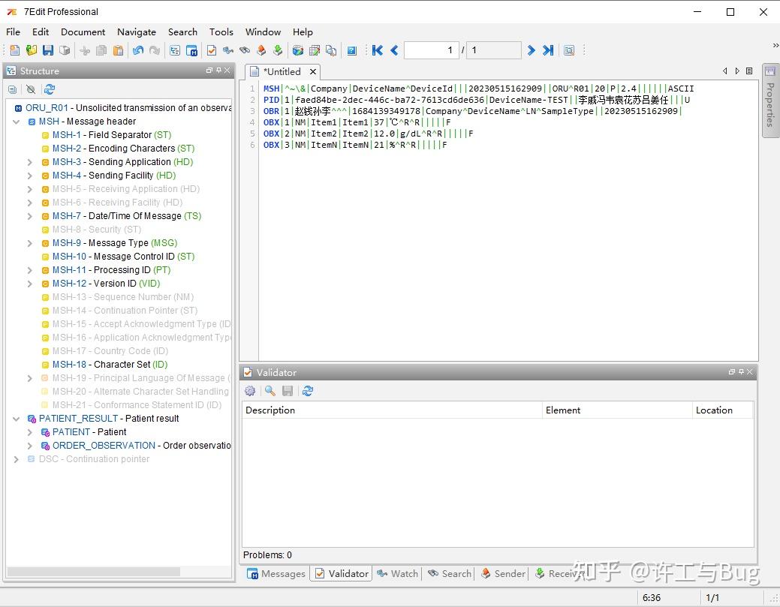The height and width of the screenshot is (607, 780).
Task: Click the new document icon in the toolbar
Action: point(14,50)
